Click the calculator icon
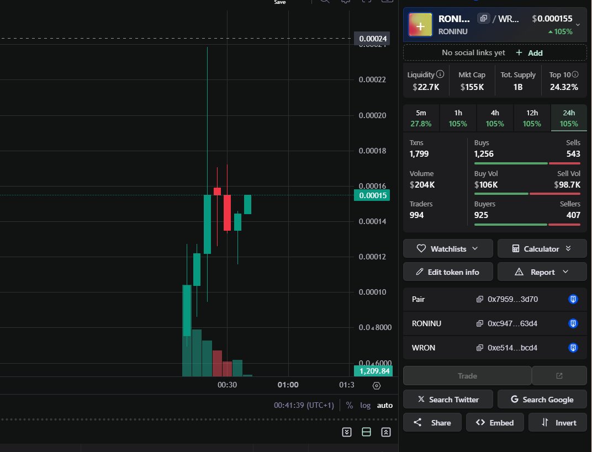 click(515, 249)
